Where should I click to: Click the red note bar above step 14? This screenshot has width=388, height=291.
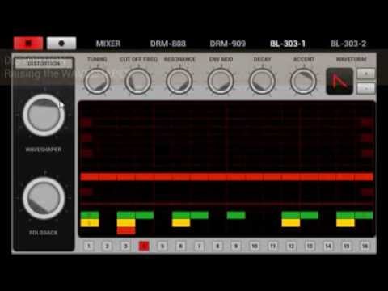(x=327, y=177)
